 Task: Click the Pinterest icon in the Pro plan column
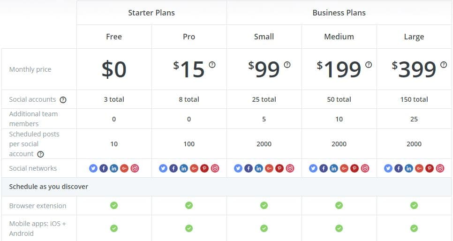(x=204, y=168)
